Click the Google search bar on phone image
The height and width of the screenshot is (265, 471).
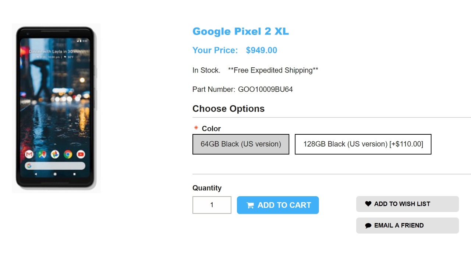point(55,166)
